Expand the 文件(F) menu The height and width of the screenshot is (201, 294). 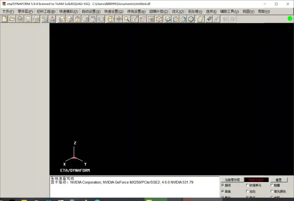[8, 12]
